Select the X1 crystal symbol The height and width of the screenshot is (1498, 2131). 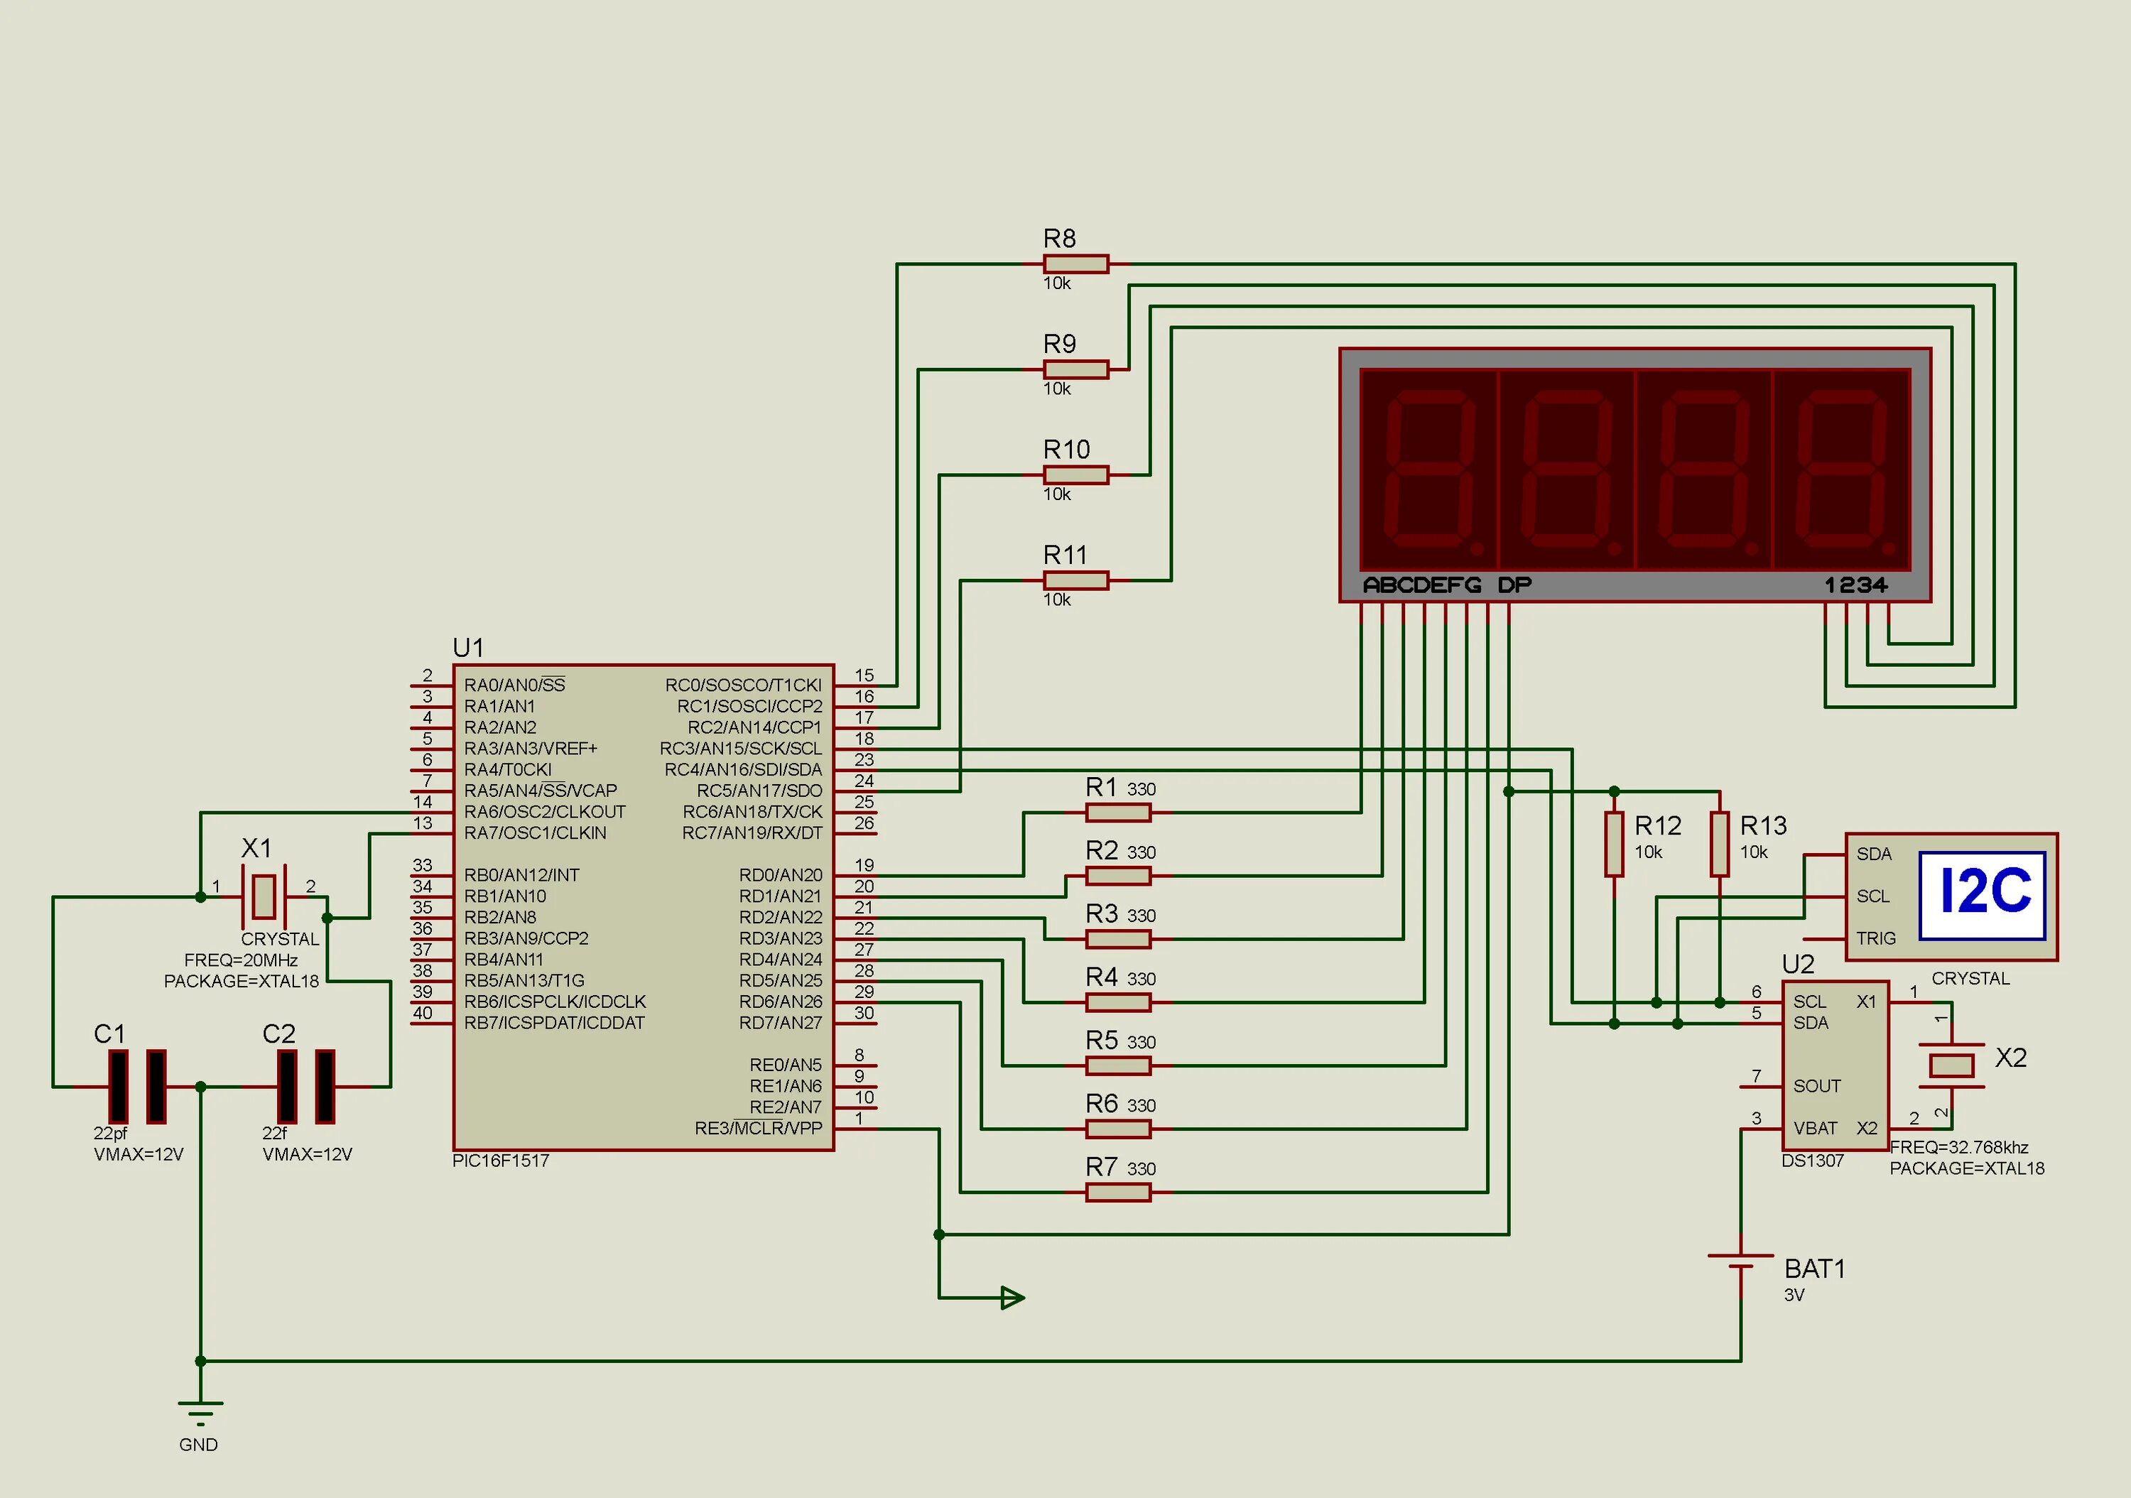[264, 896]
